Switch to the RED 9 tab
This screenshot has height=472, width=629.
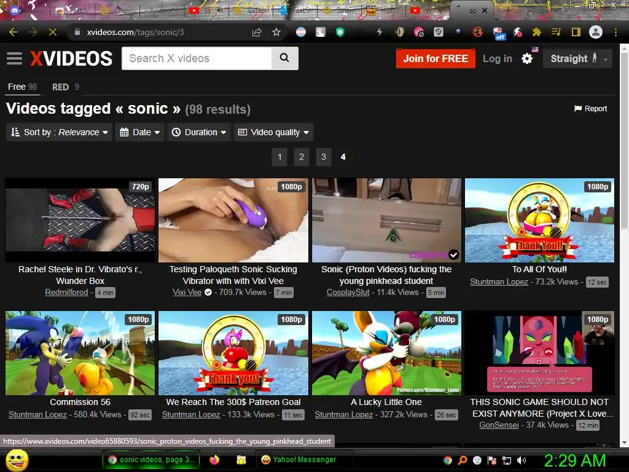click(65, 87)
